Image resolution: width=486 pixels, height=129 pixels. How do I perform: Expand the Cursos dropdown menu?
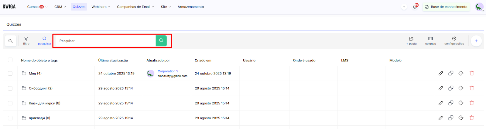click(x=37, y=7)
